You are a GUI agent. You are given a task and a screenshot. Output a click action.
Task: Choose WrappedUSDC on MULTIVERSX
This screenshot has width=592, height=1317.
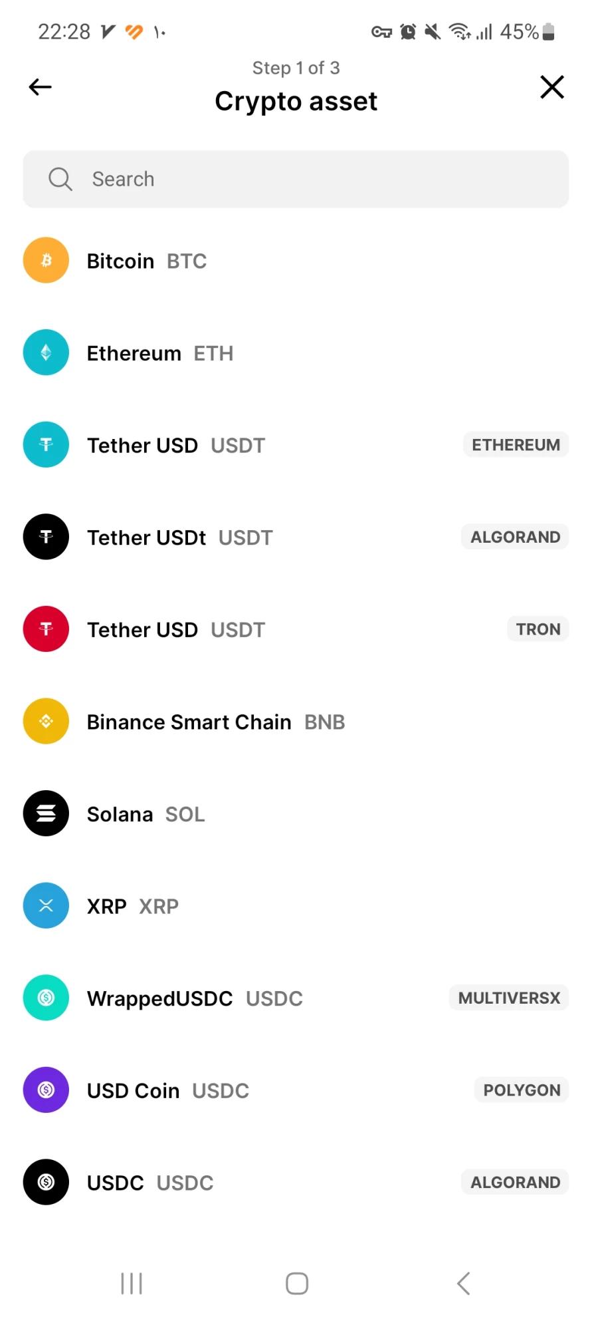point(296,998)
